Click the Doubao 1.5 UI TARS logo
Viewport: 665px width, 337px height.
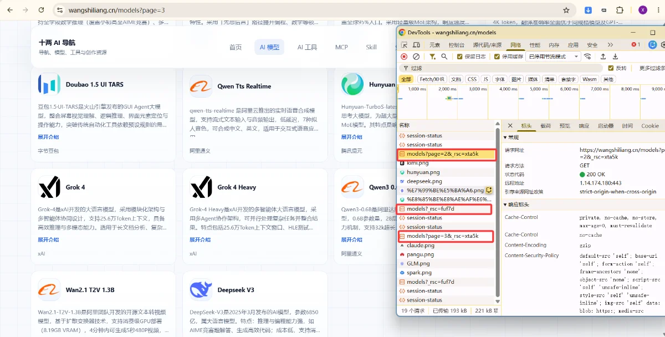(x=49, y=84)
